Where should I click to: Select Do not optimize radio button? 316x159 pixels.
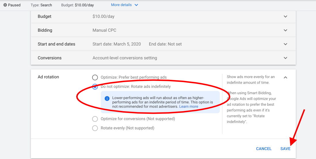click(95, 87)
